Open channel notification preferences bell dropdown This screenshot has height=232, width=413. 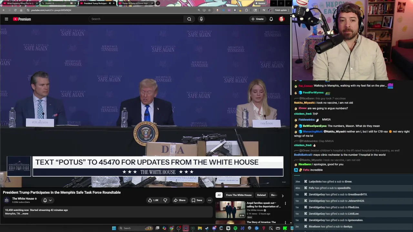point(47,200)
